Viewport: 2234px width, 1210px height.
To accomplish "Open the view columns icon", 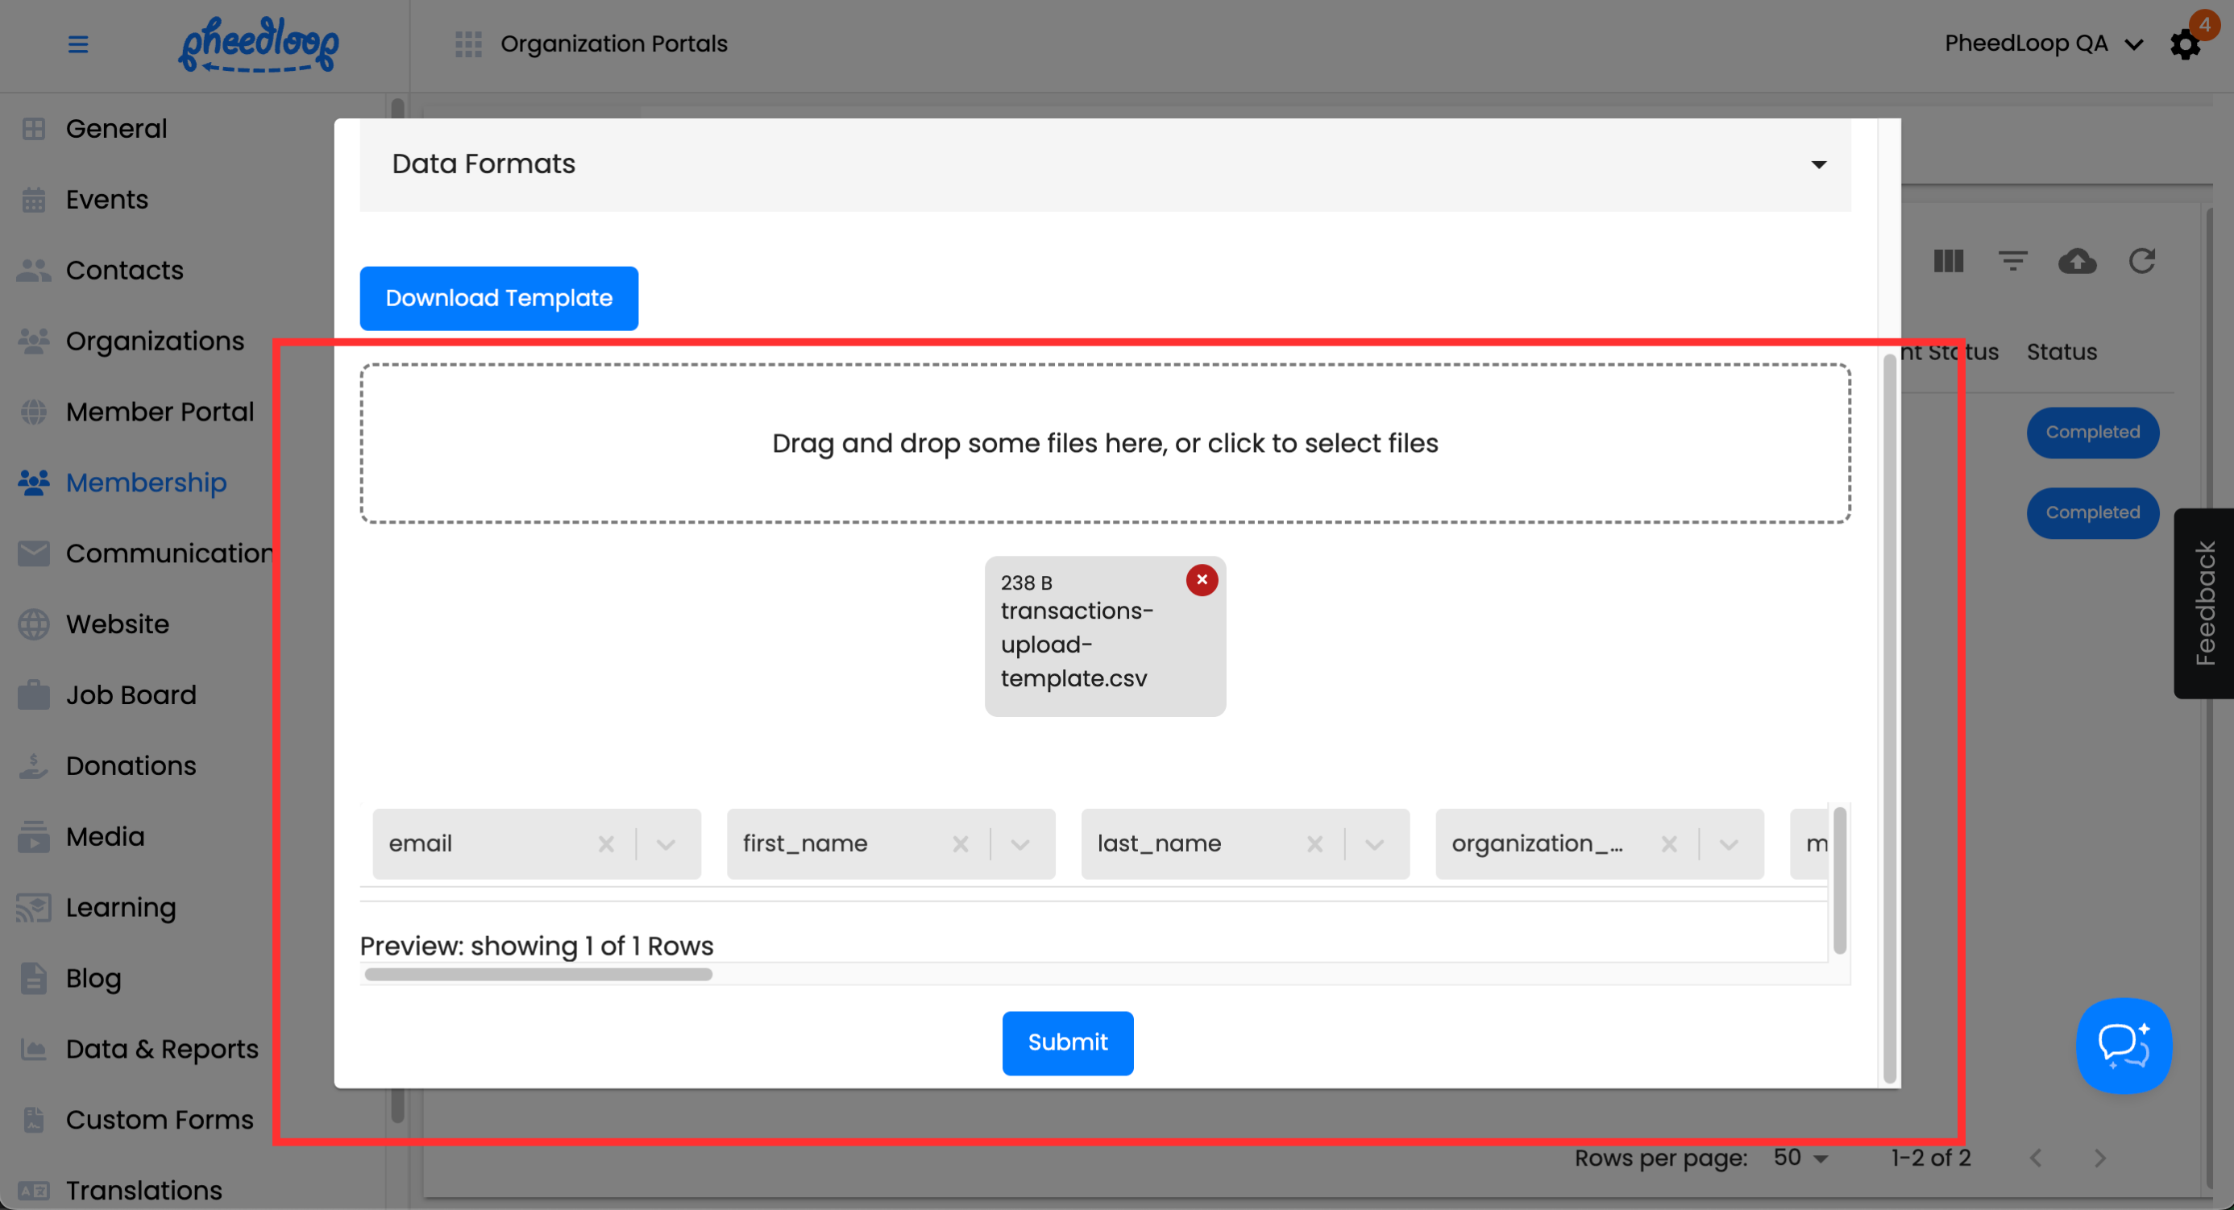I will [1948, 261].
